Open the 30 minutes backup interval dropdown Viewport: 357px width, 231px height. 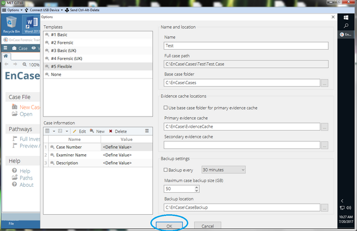(223, 169)
